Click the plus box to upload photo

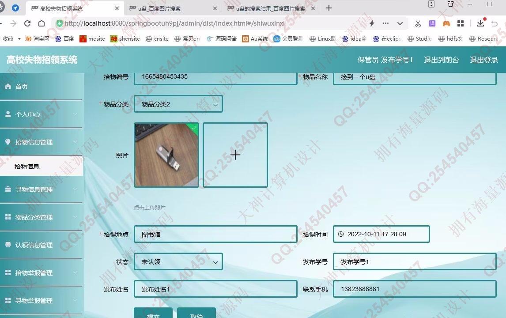coord(235,155)
